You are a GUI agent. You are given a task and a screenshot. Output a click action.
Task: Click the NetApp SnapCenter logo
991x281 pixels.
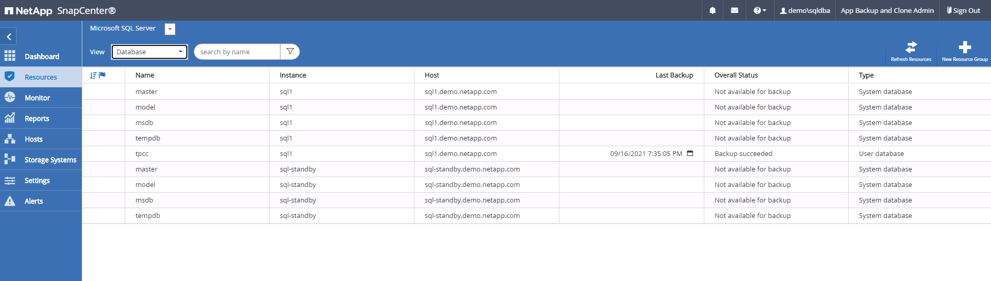pos(60,10)
